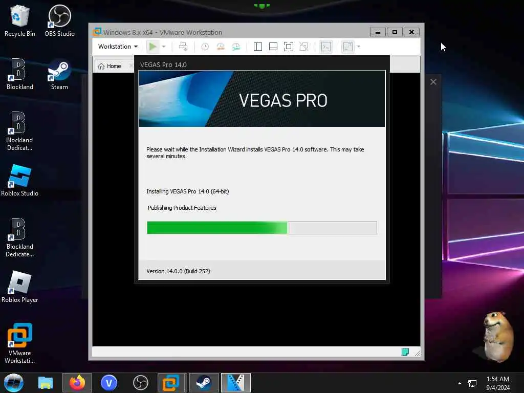Click the hamster desktop widget

pyautogui.click(x=497, y=336)
